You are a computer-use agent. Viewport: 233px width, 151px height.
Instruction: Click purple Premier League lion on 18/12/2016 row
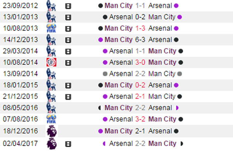[x=52, y=131]
